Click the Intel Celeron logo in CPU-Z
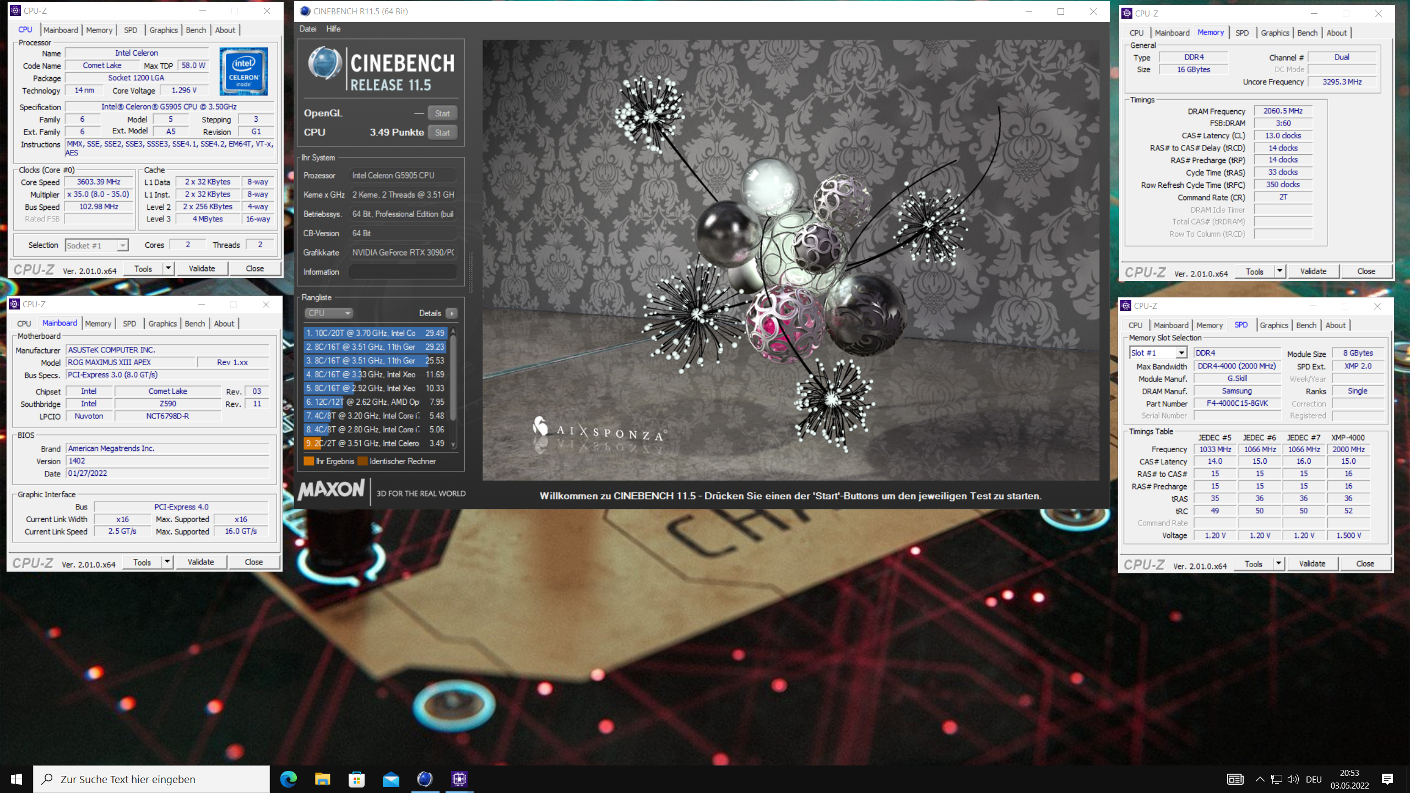 [243, 71]
